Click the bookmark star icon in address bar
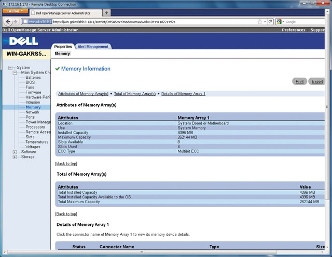The image size is (332, 257). [x=259, y=22]
